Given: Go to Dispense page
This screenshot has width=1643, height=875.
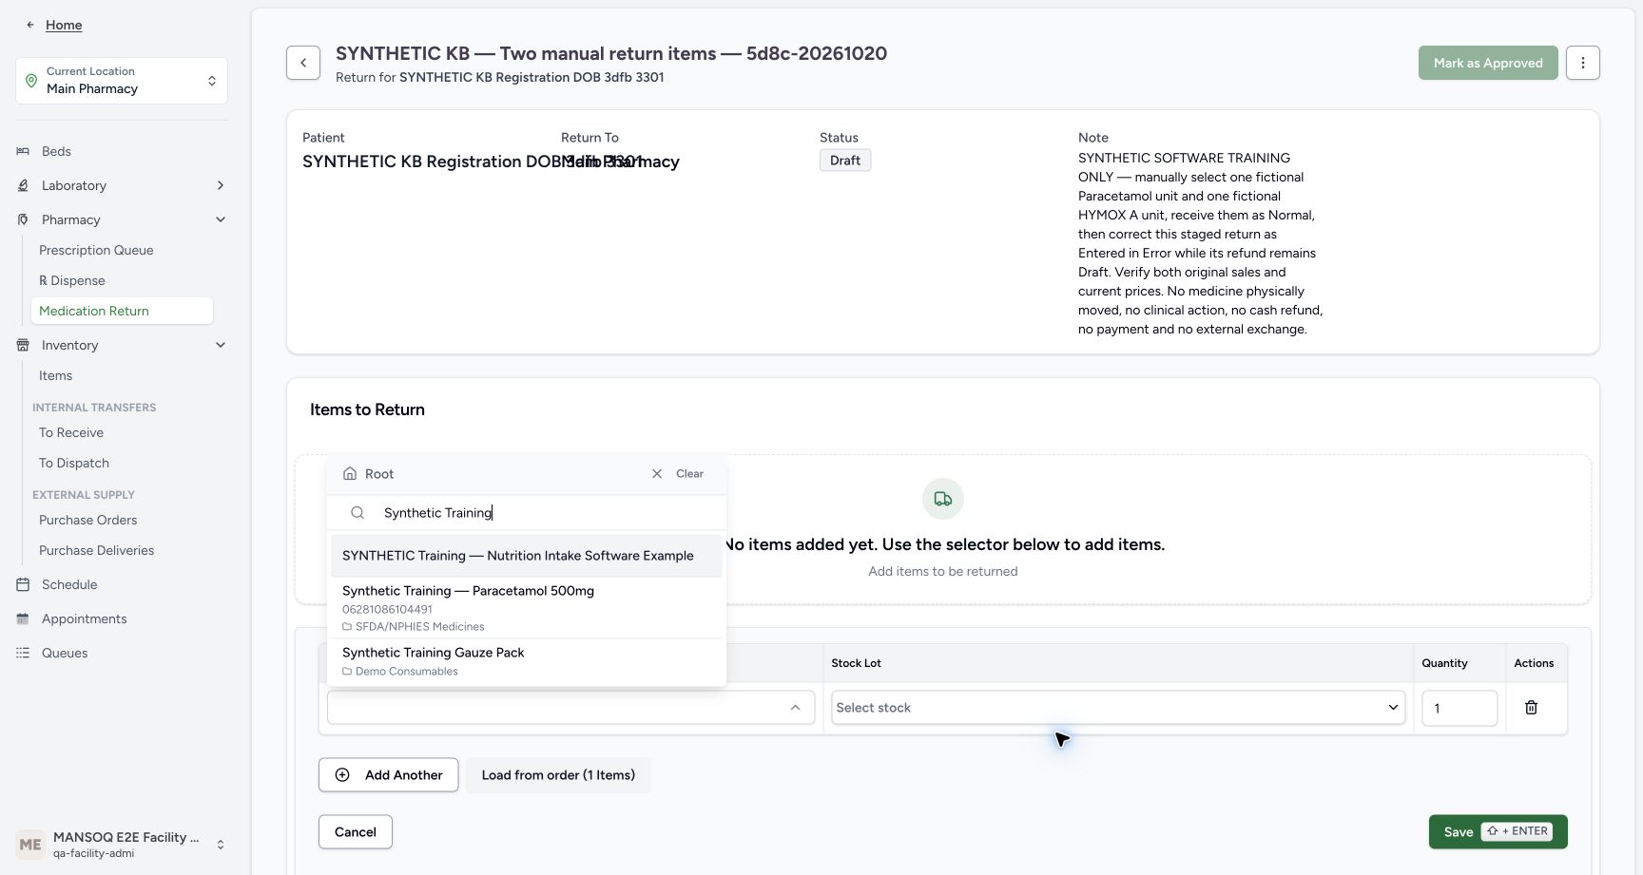Looking at the screenshot, I should [72, 280].
